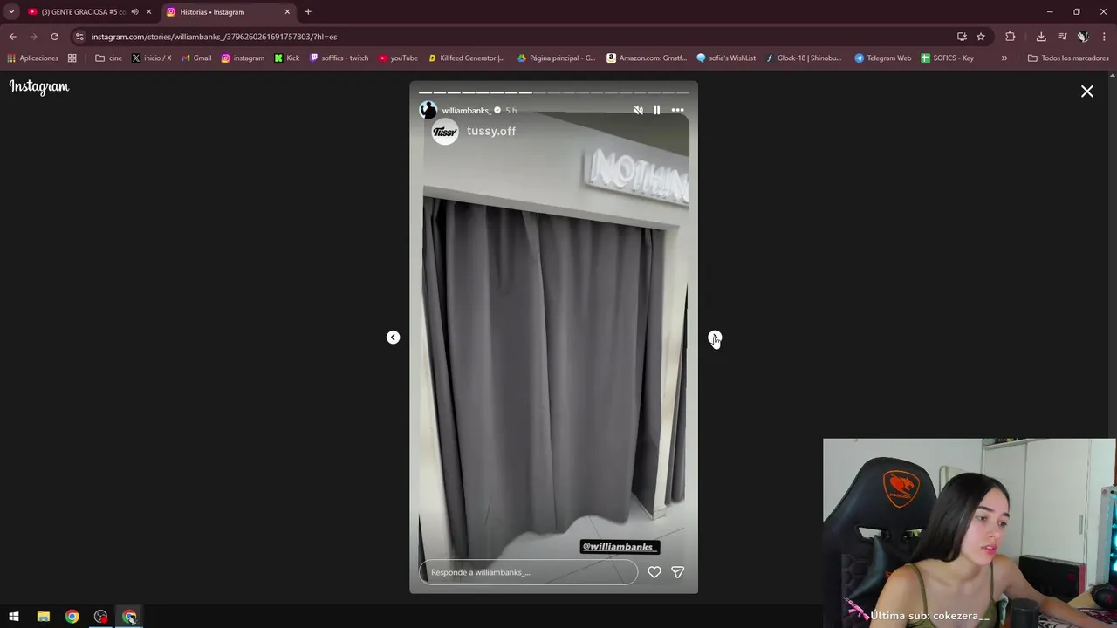The width and height of the screenshot is (1117, 628).
Task: Open the tab groups grid icon in bookmarks bar
Action: click(x=72, y=58)
